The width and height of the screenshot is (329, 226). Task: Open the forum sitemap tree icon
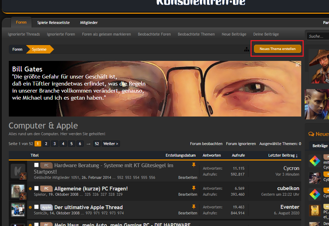click(247, 49)
